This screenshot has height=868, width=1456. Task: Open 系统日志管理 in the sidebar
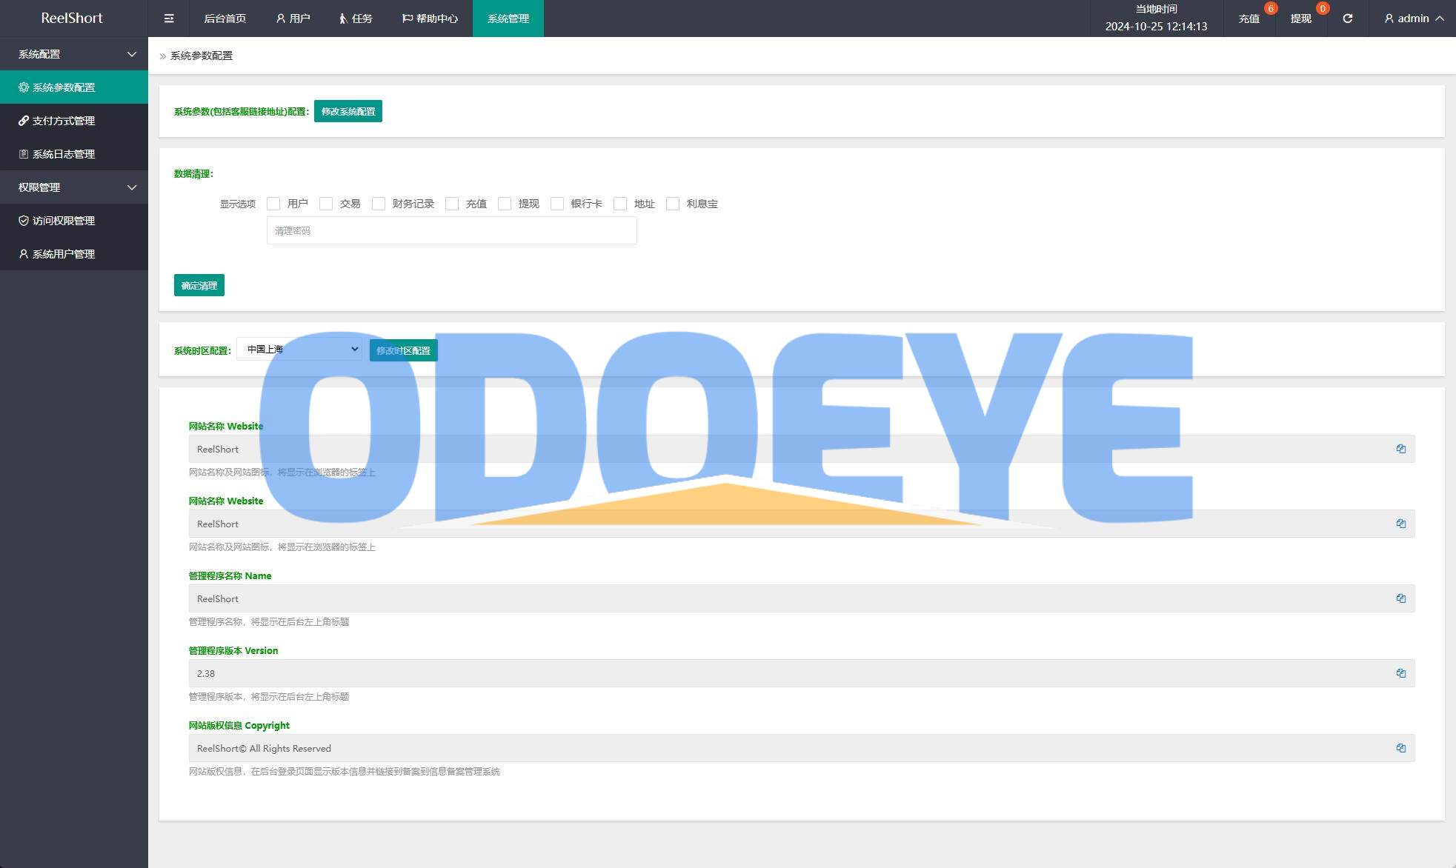coord(74,154)
